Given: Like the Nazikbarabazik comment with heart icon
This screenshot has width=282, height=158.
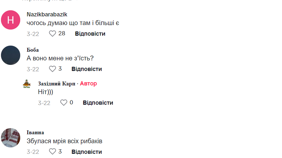Looking at the screenshot, I should [52, 33].
